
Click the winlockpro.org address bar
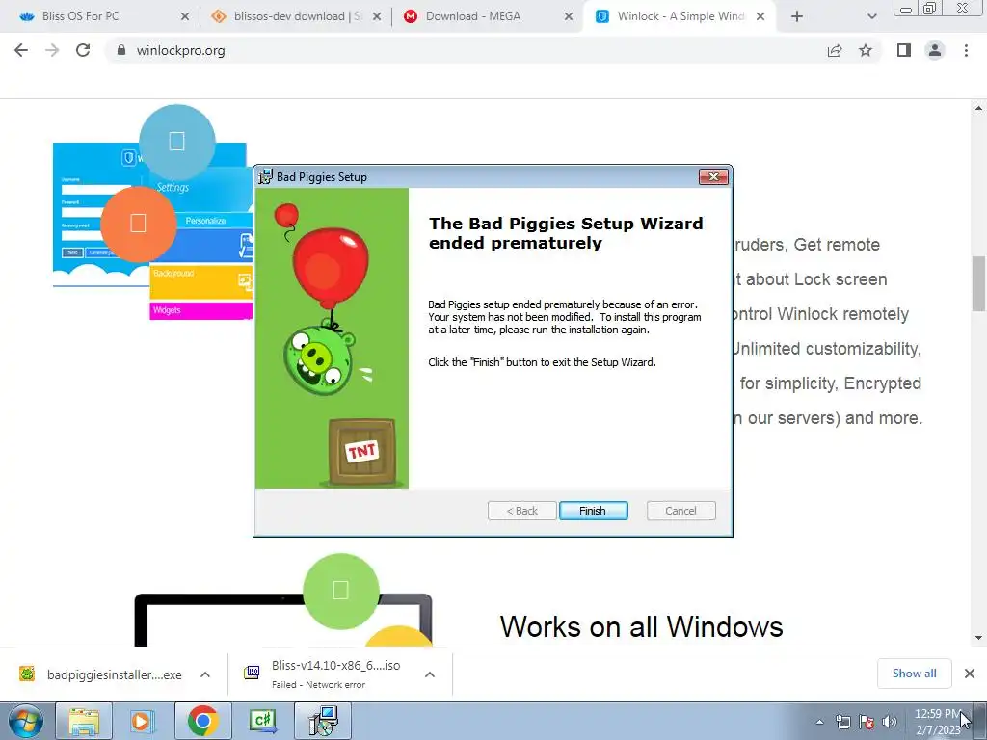point(466,50)
